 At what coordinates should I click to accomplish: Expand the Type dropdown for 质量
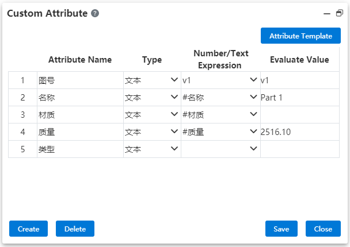(x=174, y=132)
